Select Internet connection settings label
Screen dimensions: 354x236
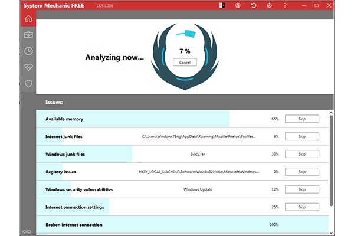pyautogui.click(x=75, y=207)
